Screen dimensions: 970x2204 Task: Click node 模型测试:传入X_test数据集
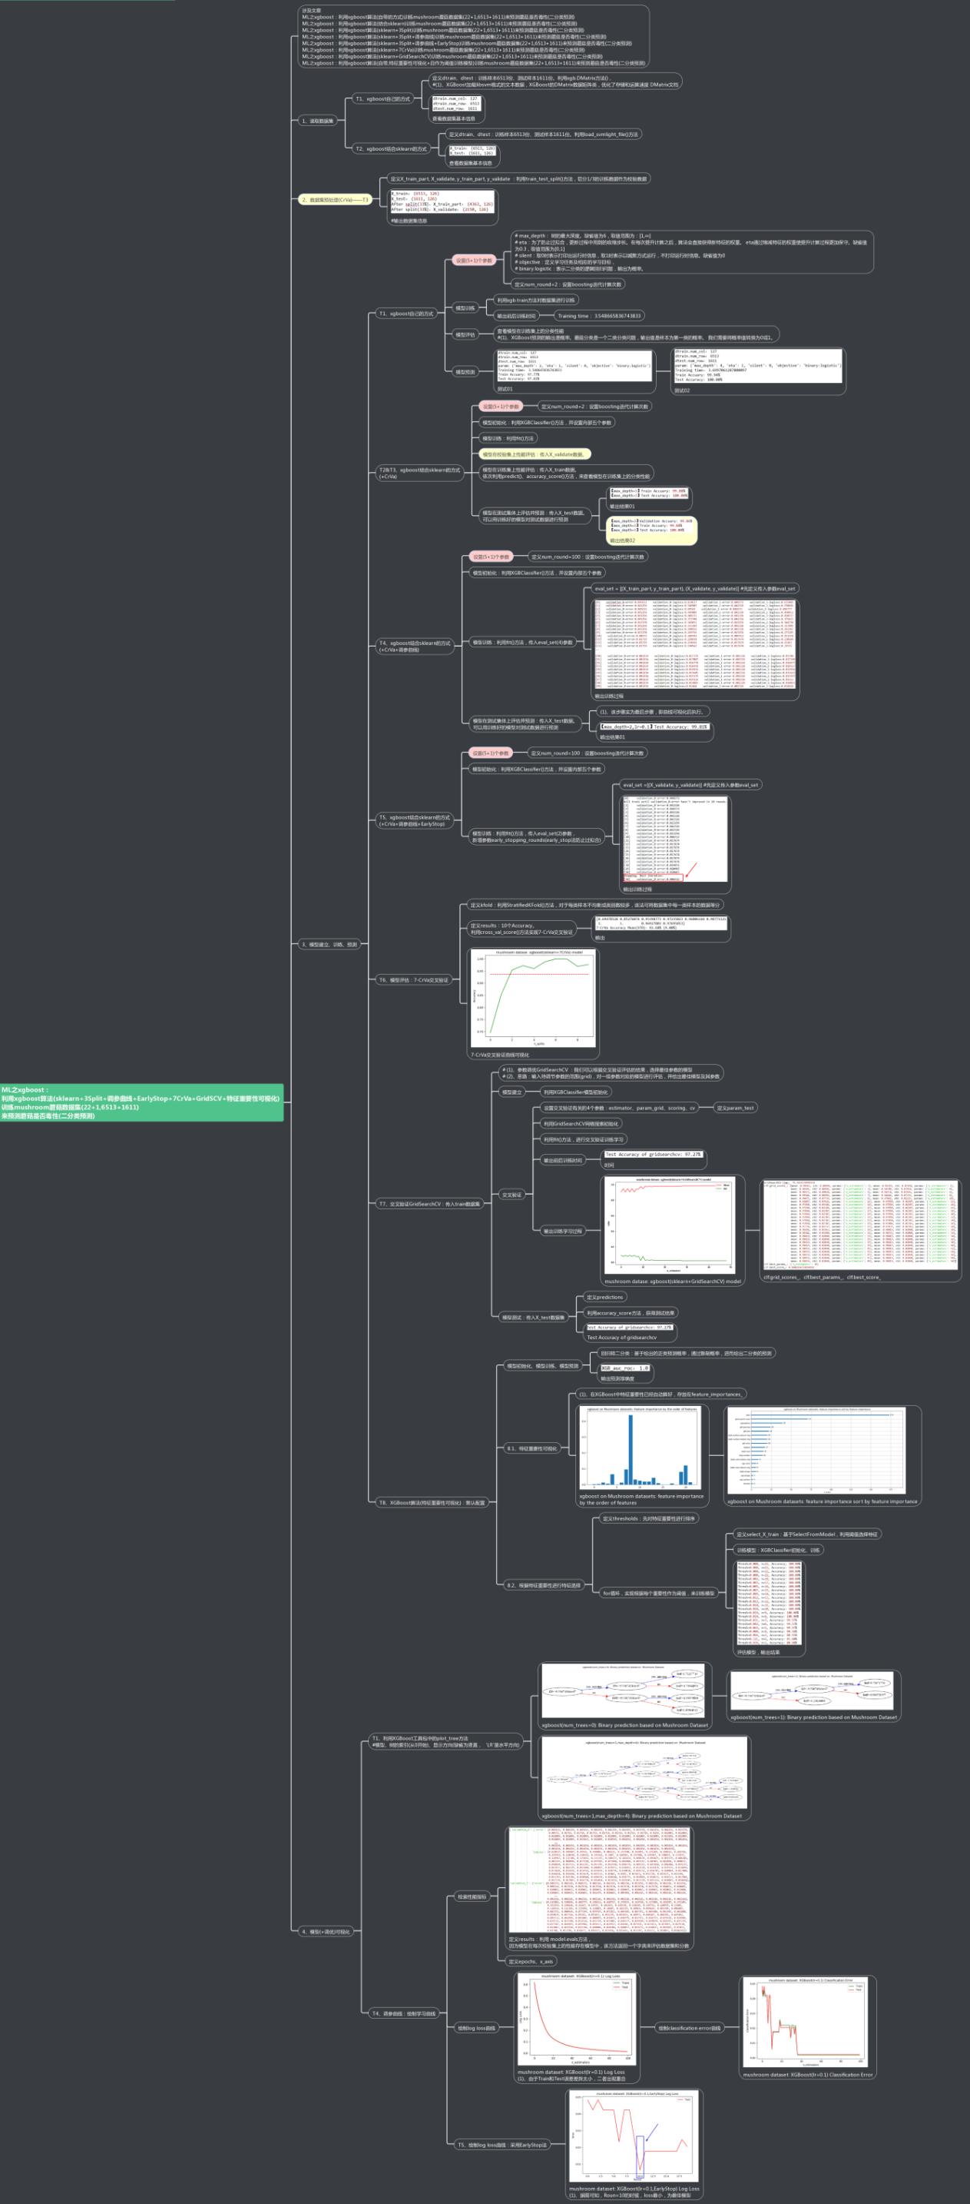tap(533, 1317)
